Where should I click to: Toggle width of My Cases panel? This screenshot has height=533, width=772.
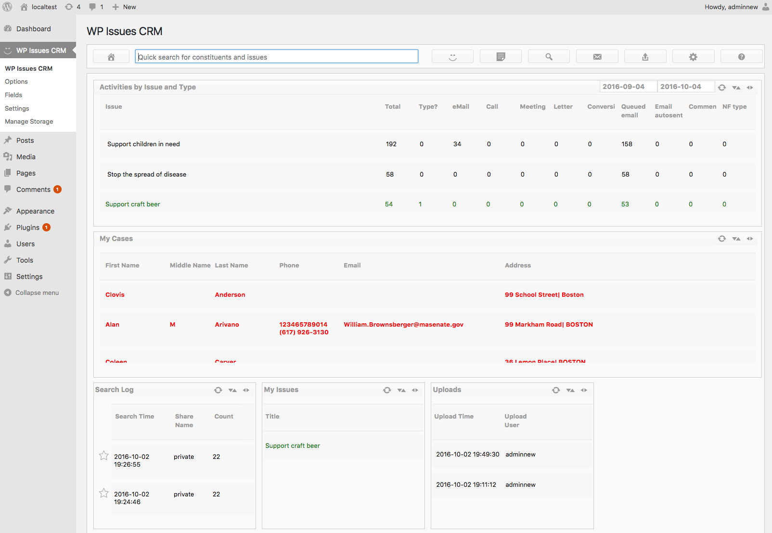coord(750,239)
